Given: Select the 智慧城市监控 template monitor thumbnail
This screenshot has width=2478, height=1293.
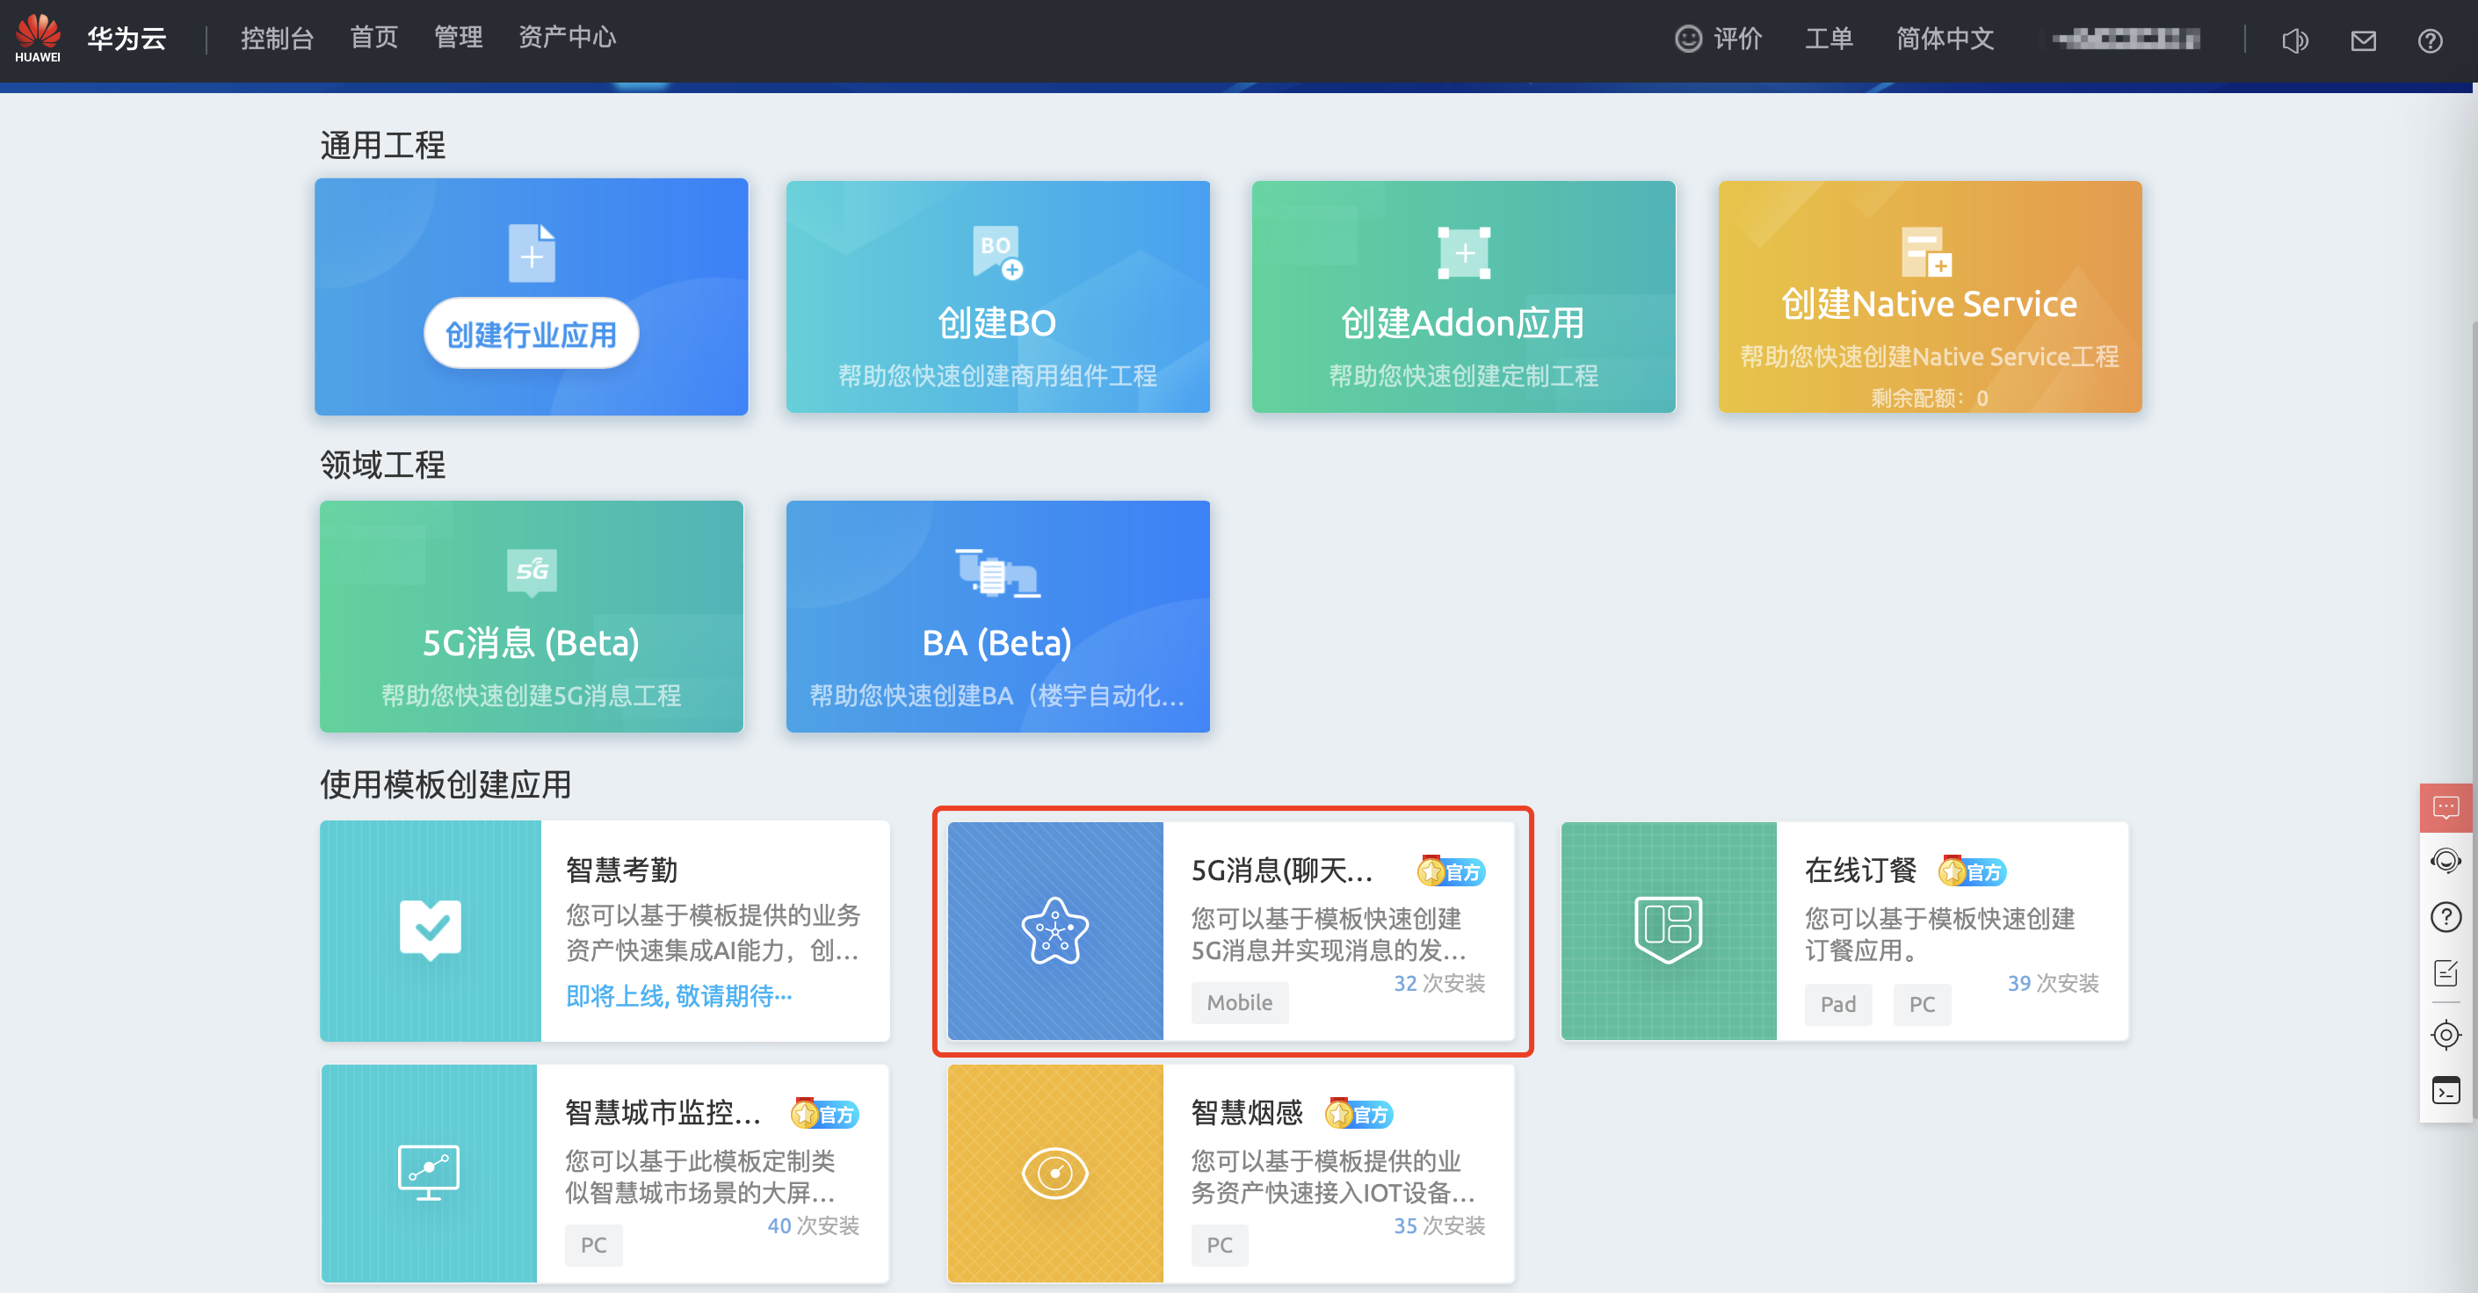Looking at the screenshot, I should (429, 1173).
